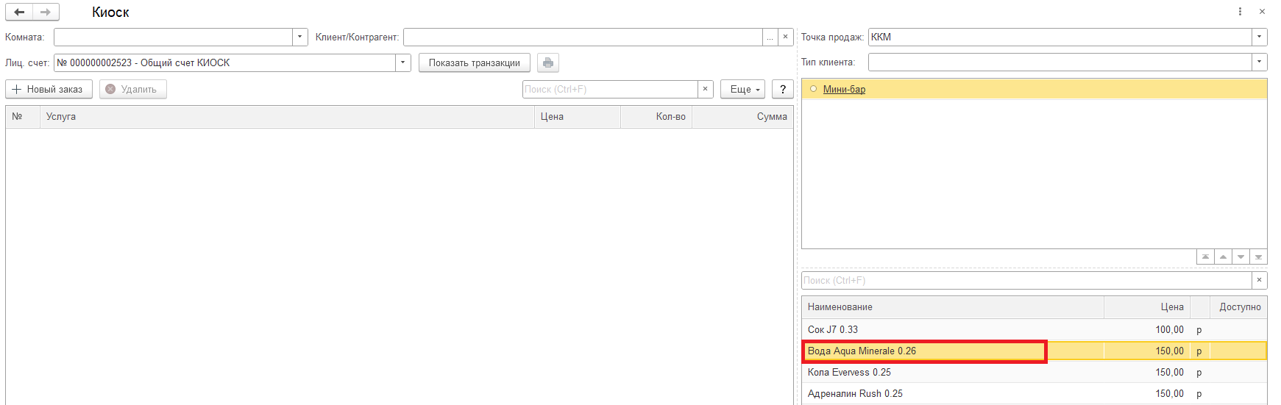Move up one row in the category list
The image size is (1281, 405).
coord(1223,257)
